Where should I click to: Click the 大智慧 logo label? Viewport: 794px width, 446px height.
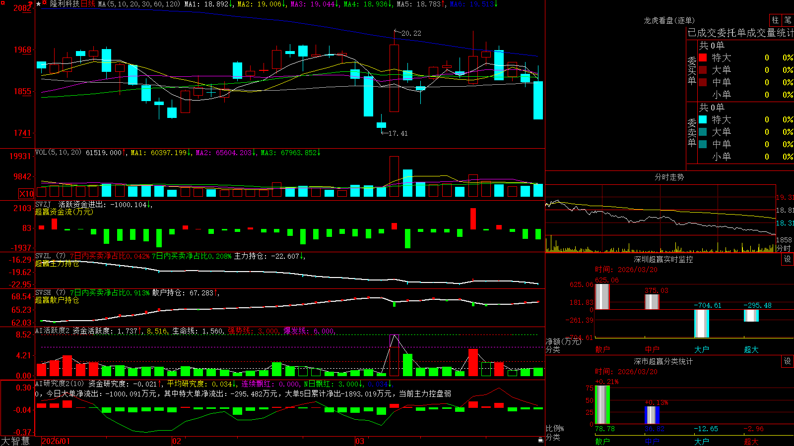click(x=15, y=441)
